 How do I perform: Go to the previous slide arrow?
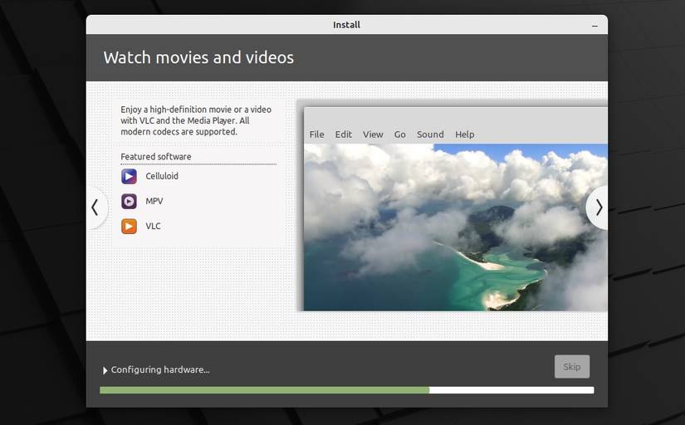[95, 208]
